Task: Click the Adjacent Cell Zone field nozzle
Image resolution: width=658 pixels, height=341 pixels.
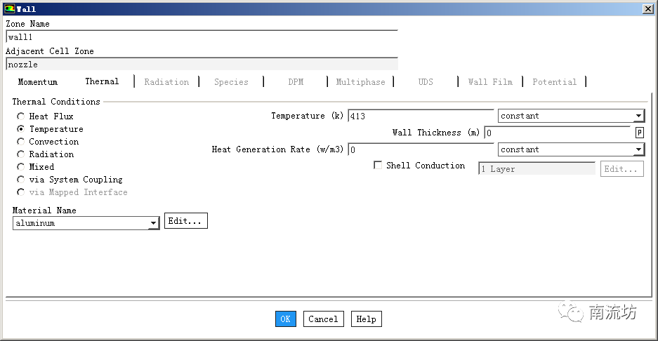Action: pyautogui.click(x=202, y=64)
